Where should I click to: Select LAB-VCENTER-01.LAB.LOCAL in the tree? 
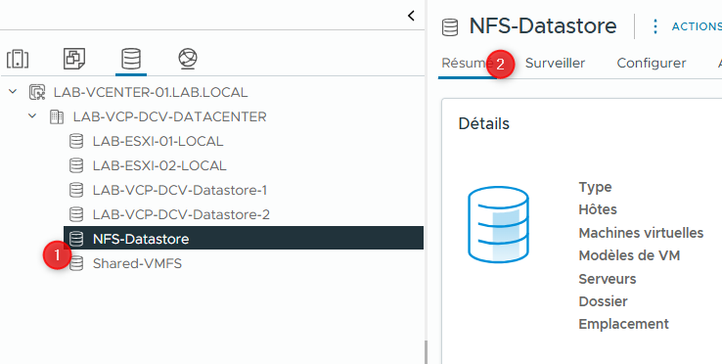click(151, 92)
